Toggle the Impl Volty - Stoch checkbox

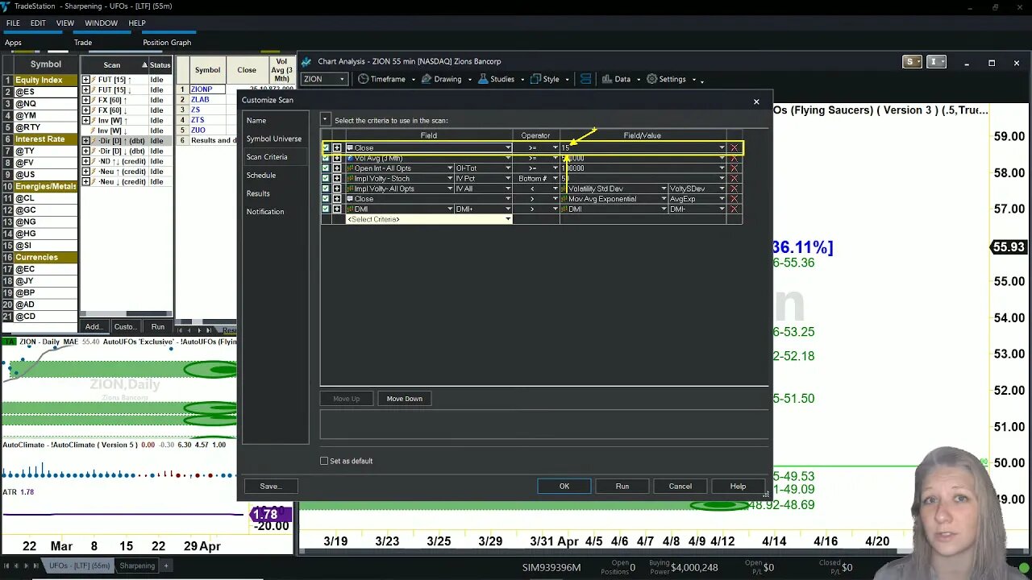[326, 179]
